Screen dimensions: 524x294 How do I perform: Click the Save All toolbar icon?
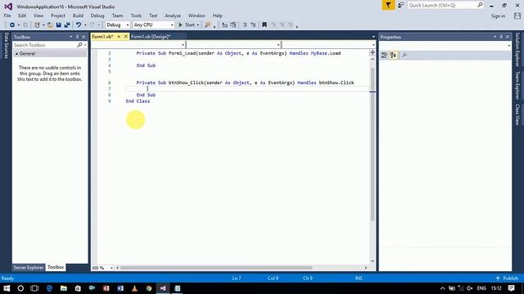[67, 25]
